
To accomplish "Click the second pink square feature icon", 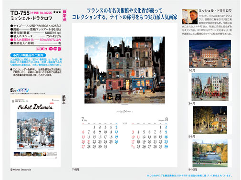I will tap(42, 49).
